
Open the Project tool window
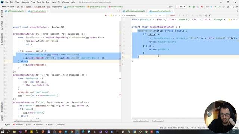(1, 14)
